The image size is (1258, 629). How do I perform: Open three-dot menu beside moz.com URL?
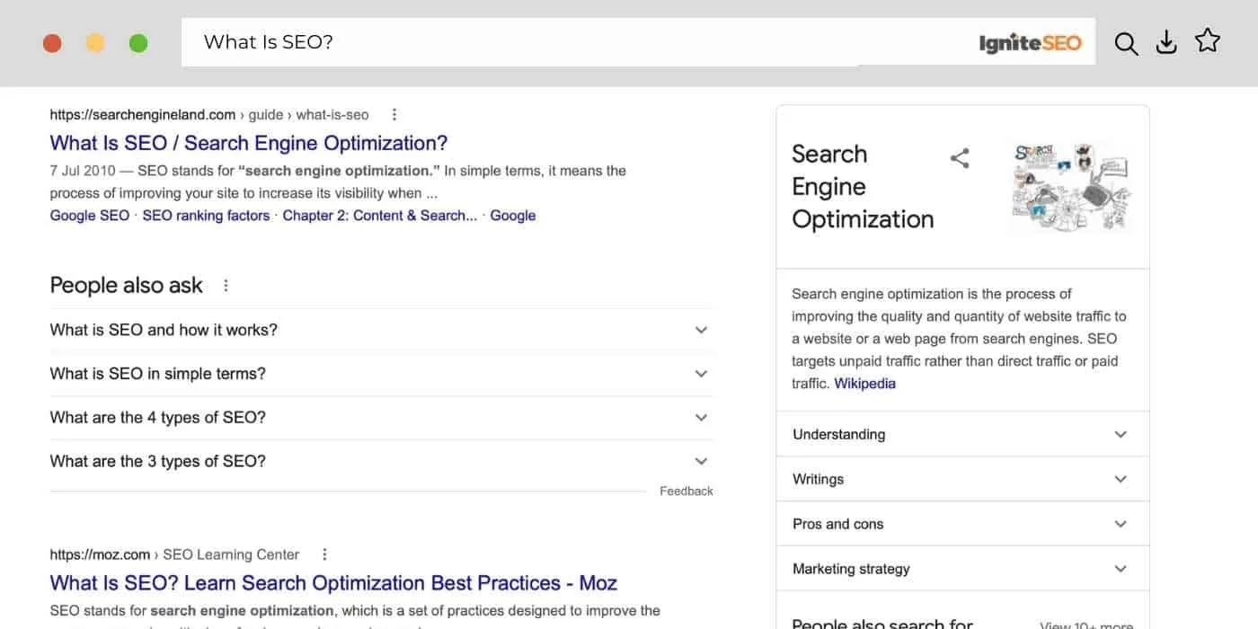(x=324, y=554)
